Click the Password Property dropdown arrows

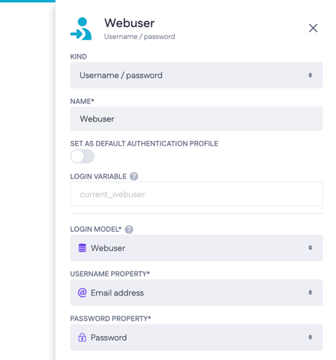[x=310, y=337]
